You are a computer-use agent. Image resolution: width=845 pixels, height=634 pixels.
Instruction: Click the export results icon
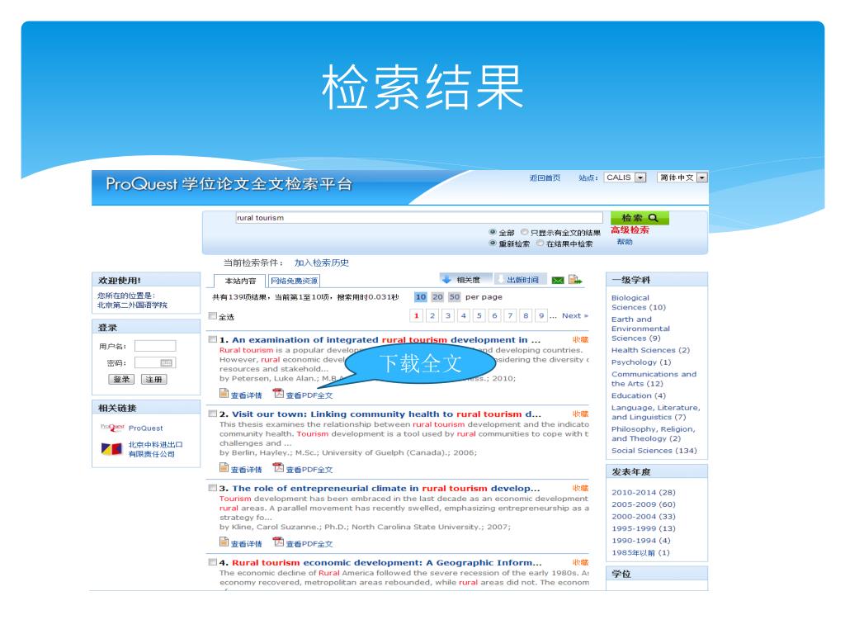click(x=575, y=279)
